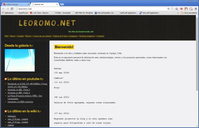Screen dimensions: 199x128
Task: Open the Youtube link in site navigation
Action: point(20,36)
